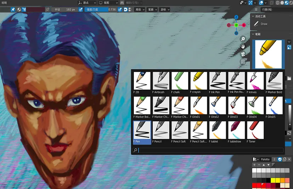Toggle the pin brush icon in toolbar

(x=13, y=10)
